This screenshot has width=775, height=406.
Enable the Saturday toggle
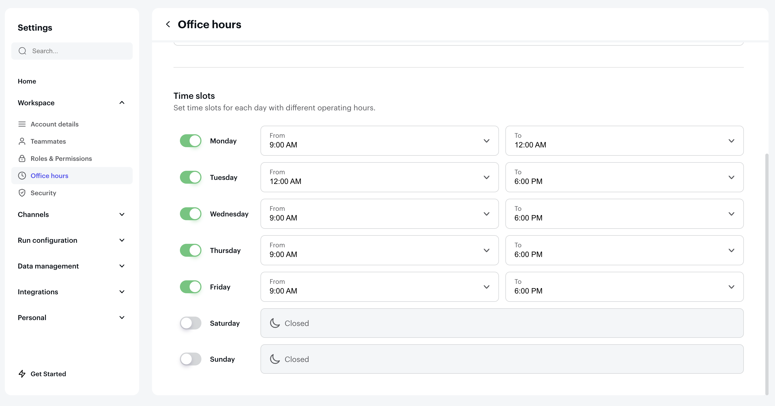pos(190,323)
